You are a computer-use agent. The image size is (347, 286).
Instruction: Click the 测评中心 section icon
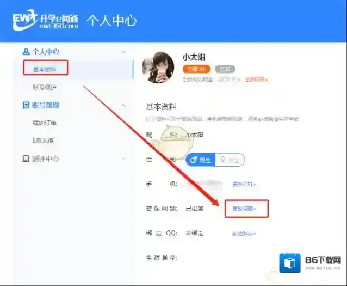(26, 159)
